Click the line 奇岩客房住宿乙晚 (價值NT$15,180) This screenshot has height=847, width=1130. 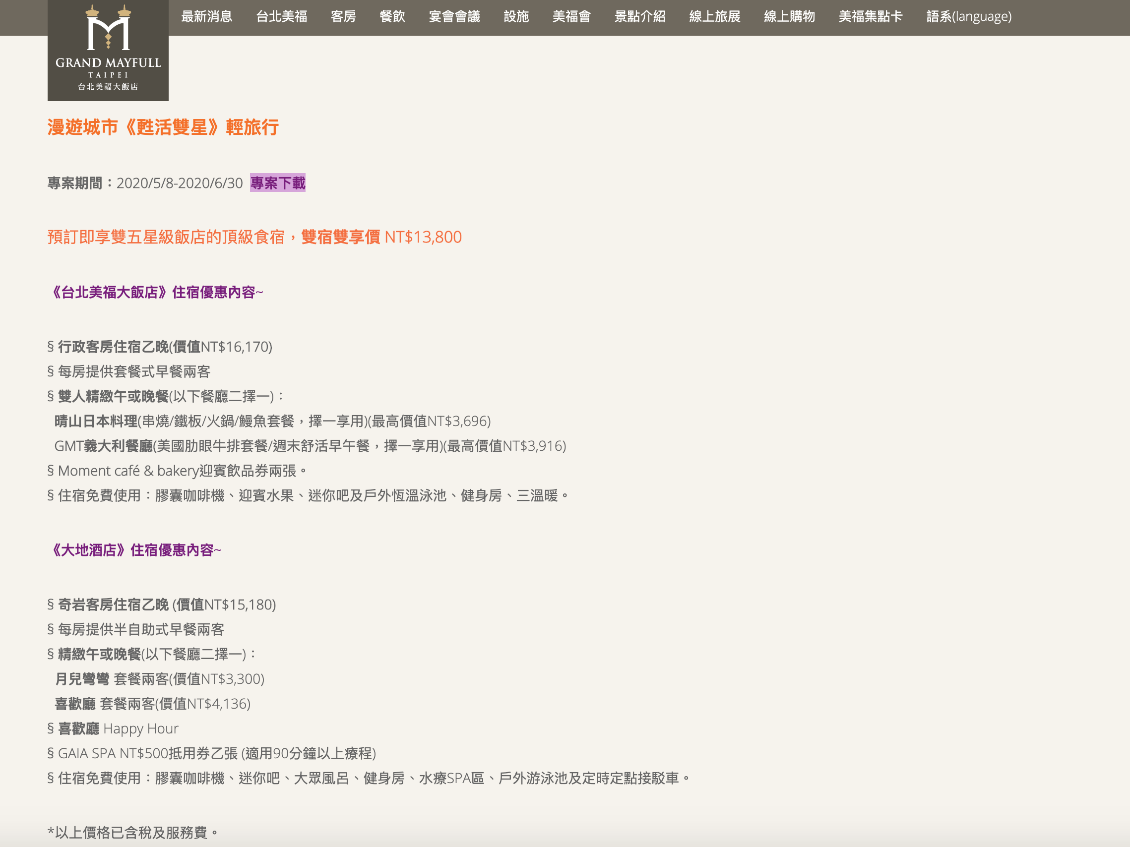[162, 605]
